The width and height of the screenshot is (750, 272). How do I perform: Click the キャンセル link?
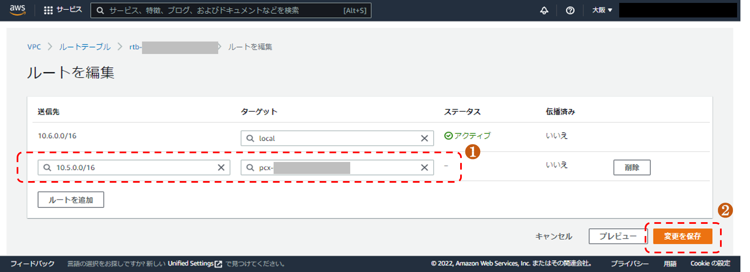553,236
